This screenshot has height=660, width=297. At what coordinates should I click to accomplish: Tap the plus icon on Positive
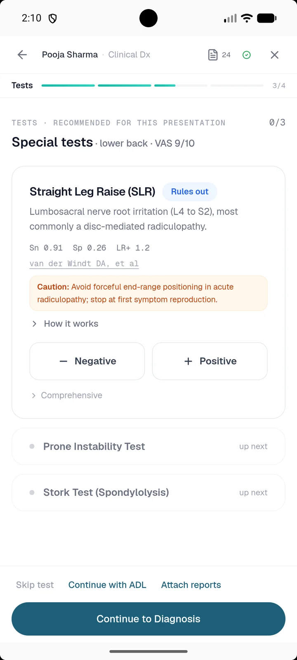tap(188, 361)
